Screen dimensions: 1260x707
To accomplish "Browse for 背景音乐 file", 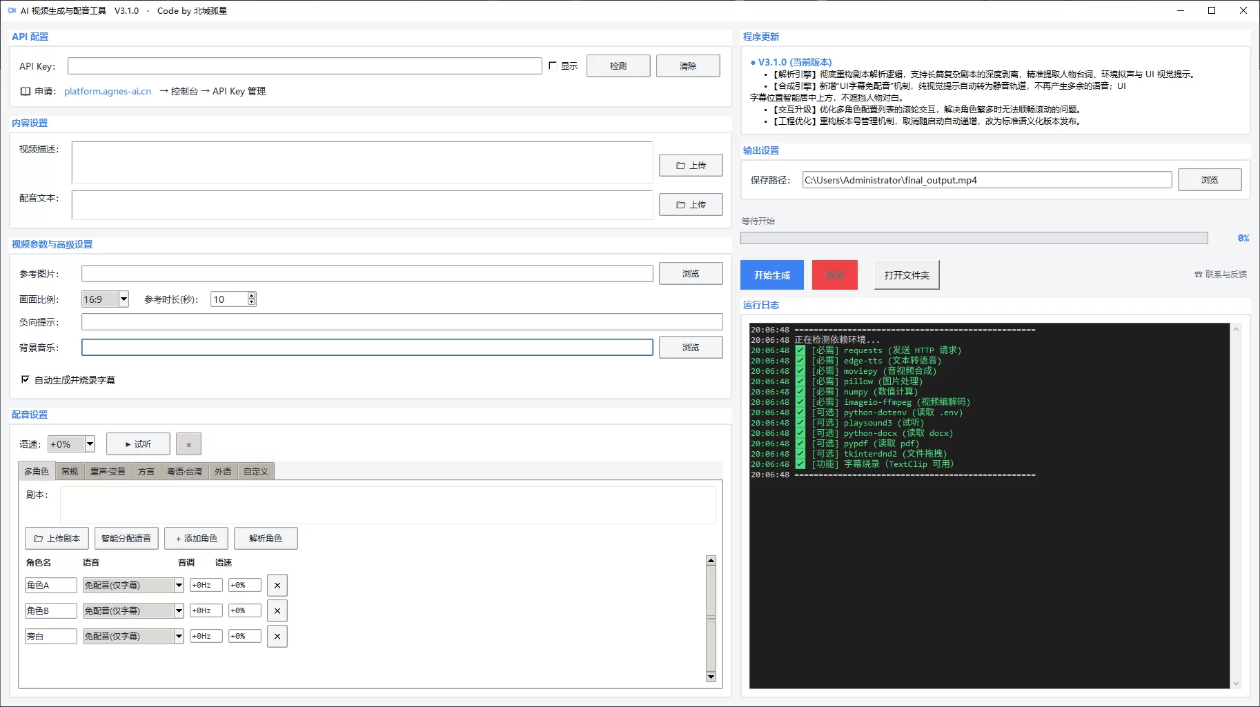I will click(x=691, y=348).
